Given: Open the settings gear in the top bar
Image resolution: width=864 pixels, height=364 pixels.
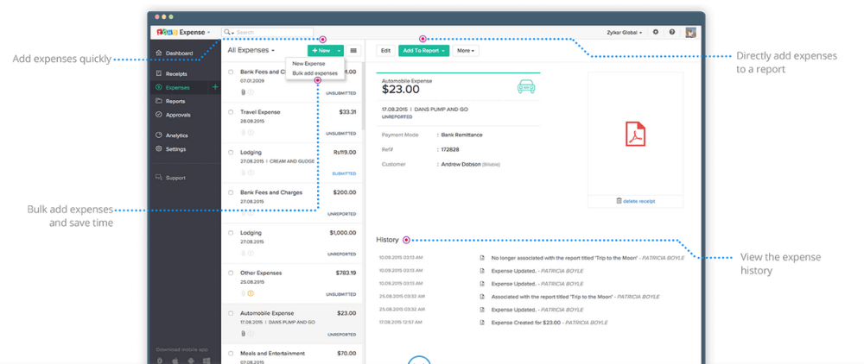Looking at the screenshot, I should click(x=656, y=32).
